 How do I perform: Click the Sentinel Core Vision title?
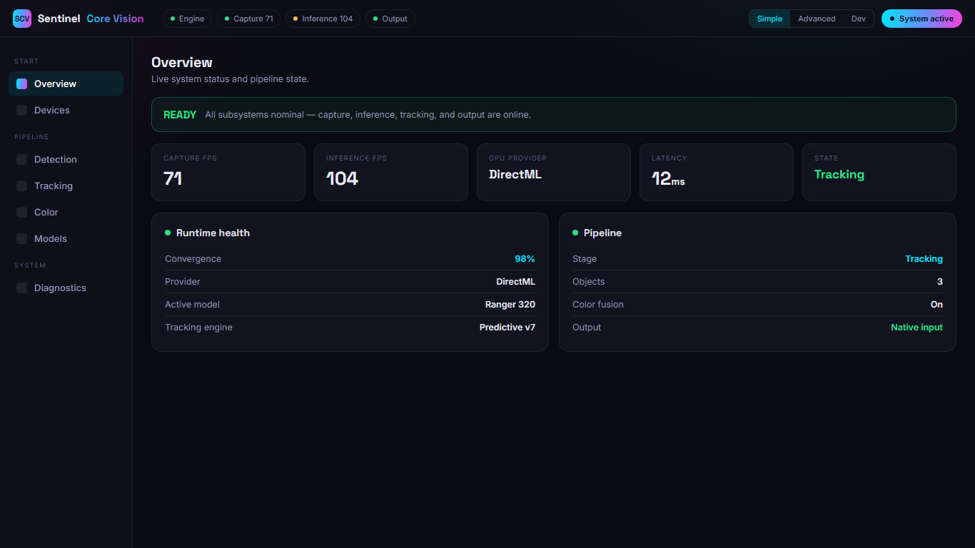(x=91, y=19)
